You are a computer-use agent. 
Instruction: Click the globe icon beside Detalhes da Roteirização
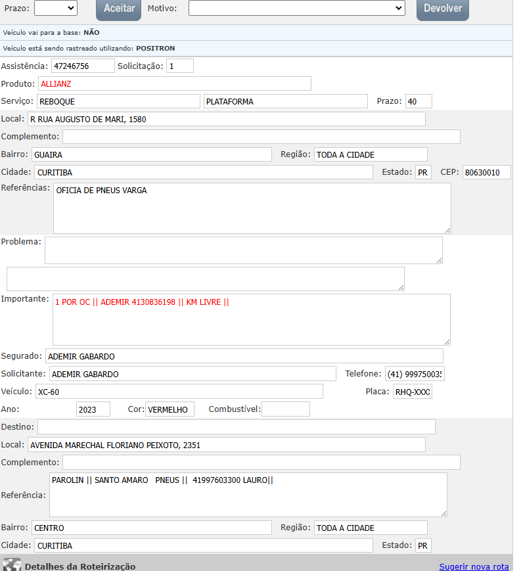[11, 565]
